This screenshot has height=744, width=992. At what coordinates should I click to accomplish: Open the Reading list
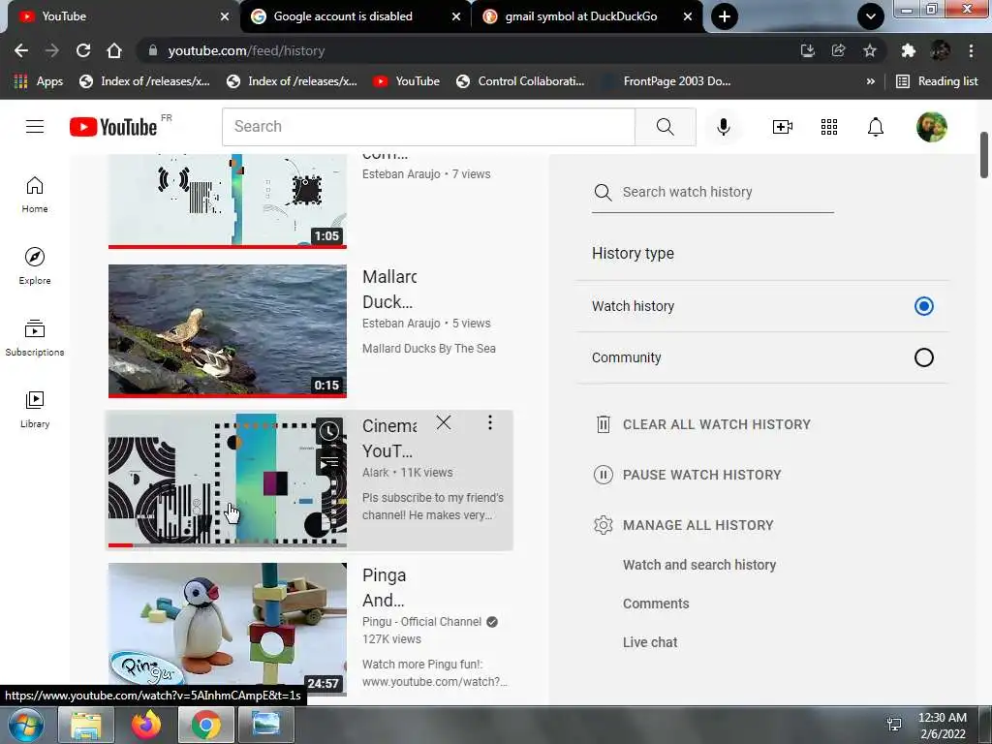[x=937, y=81]
